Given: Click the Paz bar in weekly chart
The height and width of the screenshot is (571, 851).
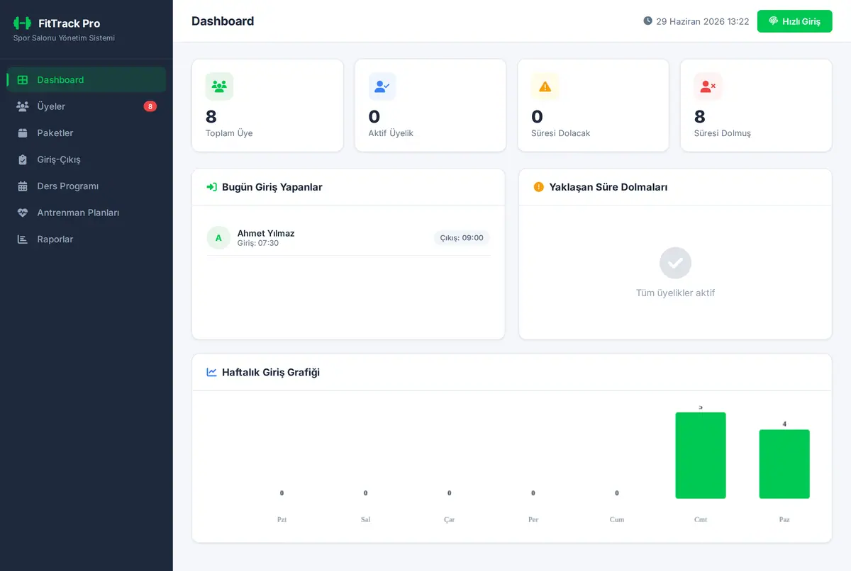Looking at the screenshot, I should [x=784, y=464].
